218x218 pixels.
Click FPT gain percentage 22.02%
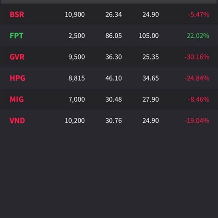click(198, 36)
